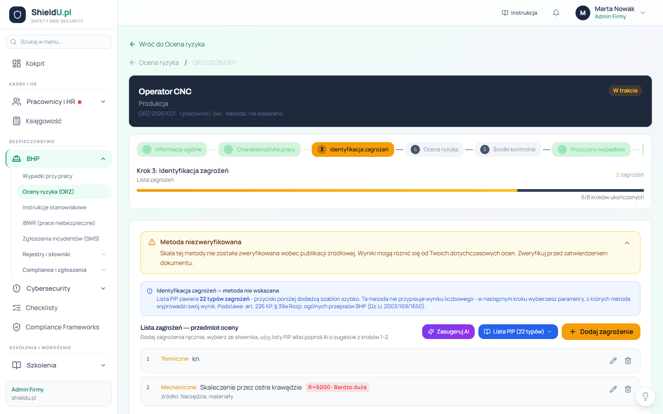Open Zgłoszenia incydentów (SMS)
This screenshot has height=414, width=663.
click(x=64, y=239)
